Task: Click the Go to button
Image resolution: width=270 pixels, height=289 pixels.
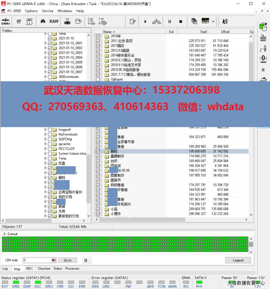Action: [x=68, y=260]
